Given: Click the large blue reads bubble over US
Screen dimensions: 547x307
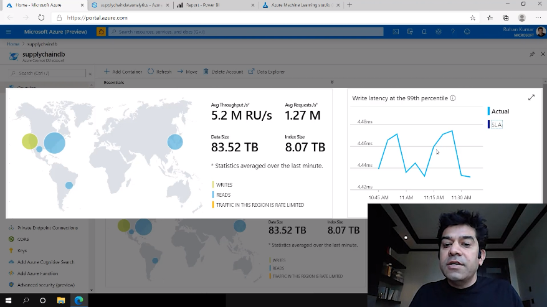Looking at the screenshot, I should (55, 143).
